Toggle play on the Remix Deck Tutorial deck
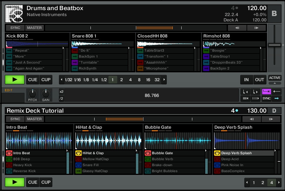The height and width of the screenshot is (191, 285). point(15,182)
